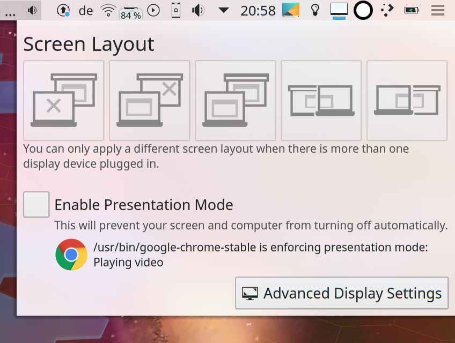Click the software updates tray icon
This screenshot has height=343, width=455.
point(64,10)
